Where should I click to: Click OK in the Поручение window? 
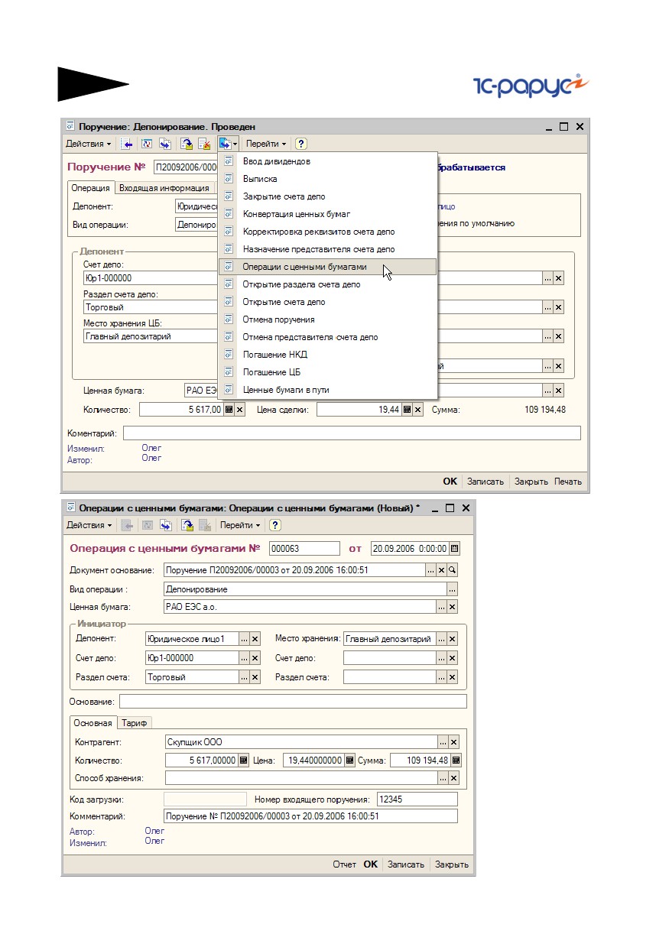(x=450, y=482)
